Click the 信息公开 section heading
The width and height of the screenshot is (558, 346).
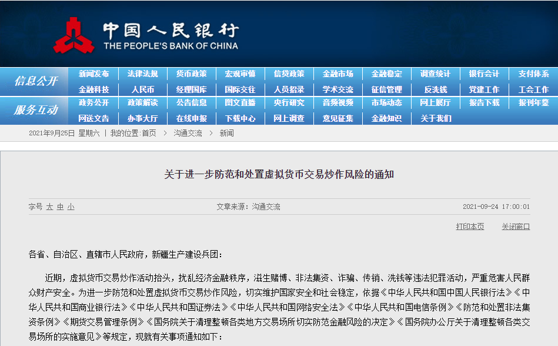[x=36, y=81]
